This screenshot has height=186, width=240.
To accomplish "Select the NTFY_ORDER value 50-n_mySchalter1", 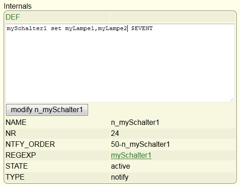I will (140, 144).
